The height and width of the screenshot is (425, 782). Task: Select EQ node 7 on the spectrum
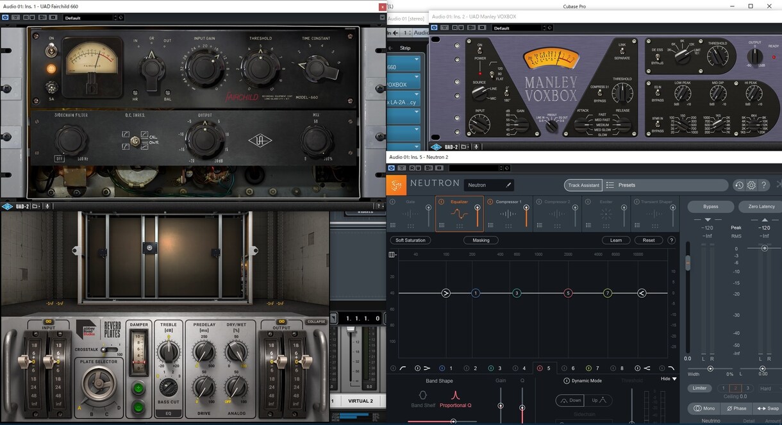click(x=608, y=293)
